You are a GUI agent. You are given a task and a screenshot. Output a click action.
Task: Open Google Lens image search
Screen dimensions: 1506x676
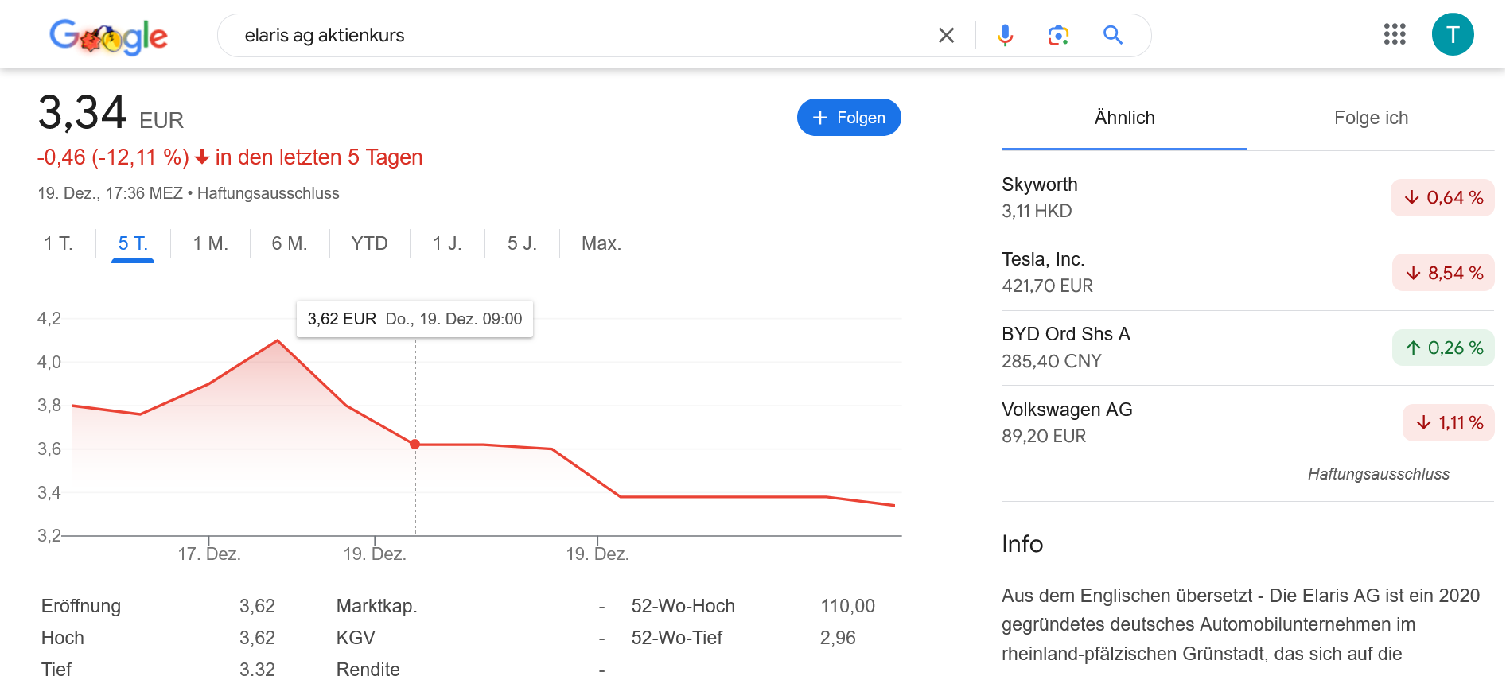[1058, 36]
